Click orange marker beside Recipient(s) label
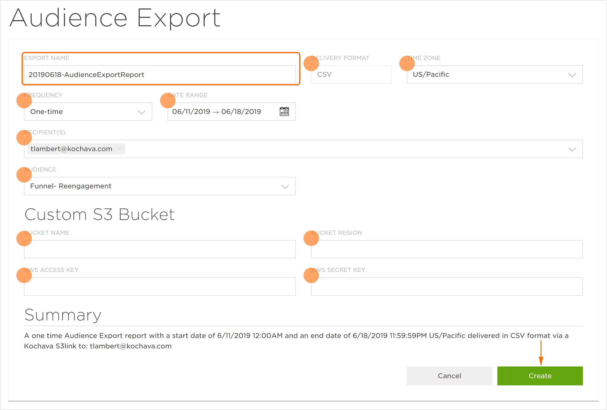Screen dimensions: 607x410 point(24,138)
